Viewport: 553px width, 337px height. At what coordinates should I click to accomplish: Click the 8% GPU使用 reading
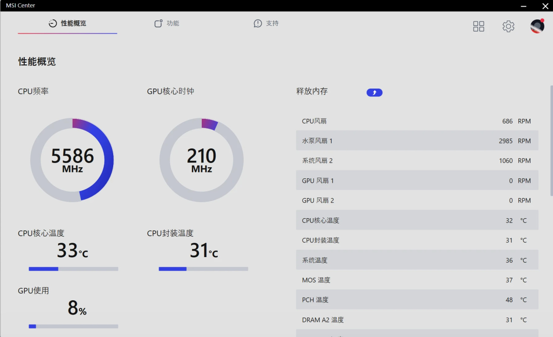tap(77, 308)
